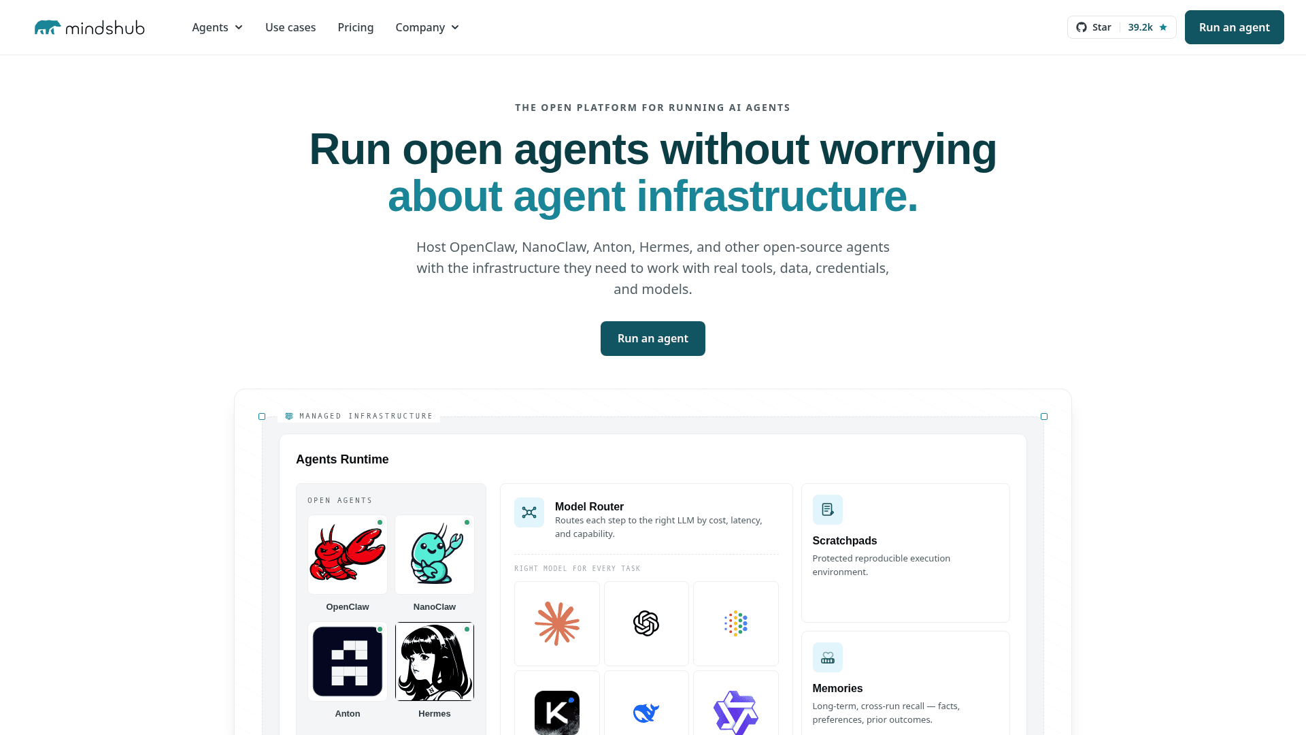Click the Memories heading
This screenshot has width=1306, height=735.
pos(837,688)
